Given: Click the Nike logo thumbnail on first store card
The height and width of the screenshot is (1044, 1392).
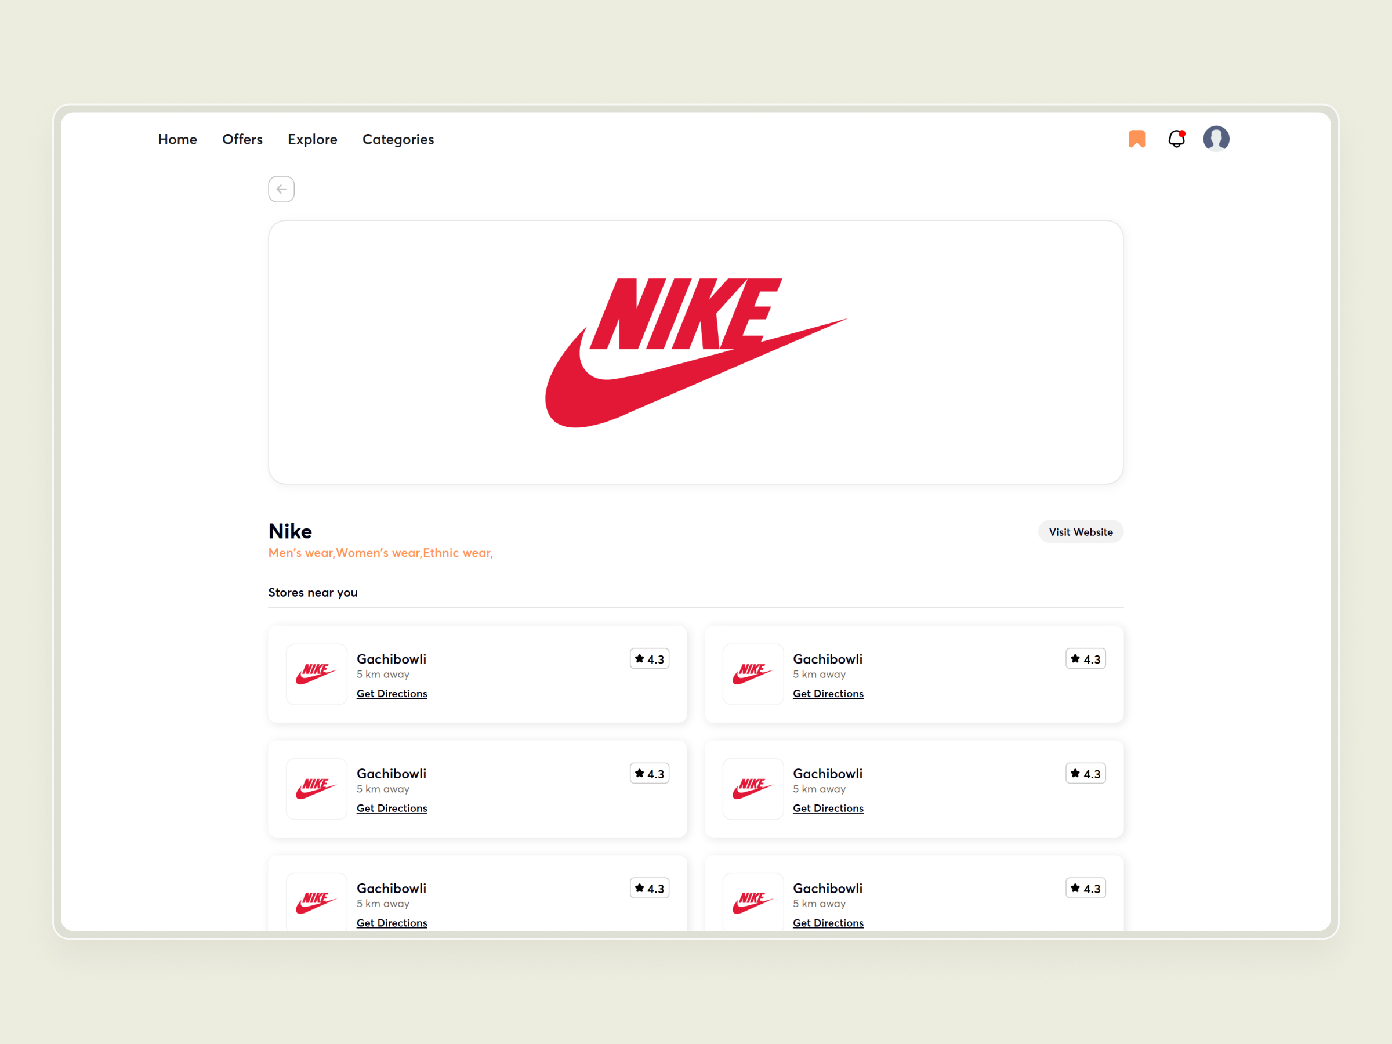Looking at the screenshot, I should (317, 673).
